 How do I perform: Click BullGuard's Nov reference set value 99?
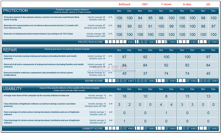(119, 26)
